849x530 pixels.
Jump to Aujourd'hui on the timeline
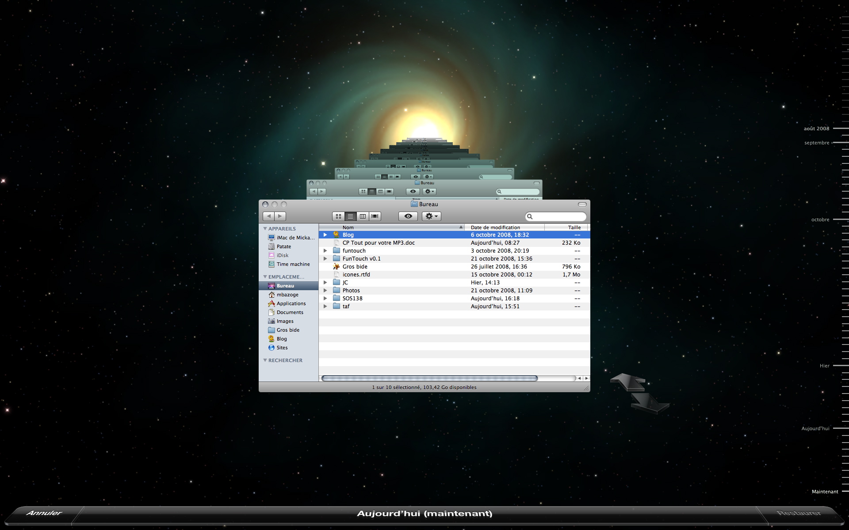(x=815, y=428)
